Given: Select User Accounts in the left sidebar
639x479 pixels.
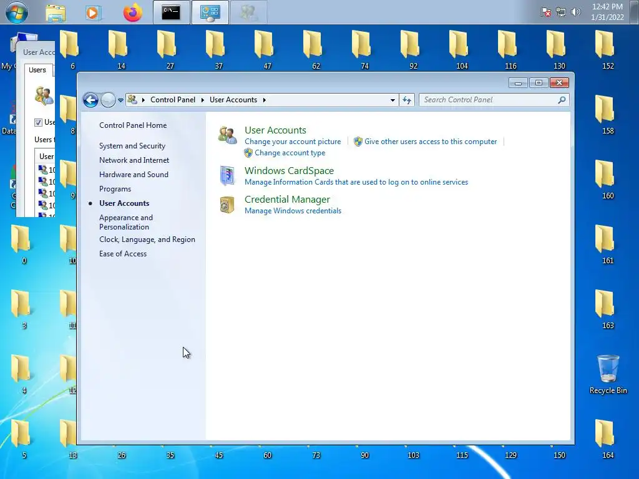Looking at the screenshot, I should pyautogui.click(x=124, y=203).
